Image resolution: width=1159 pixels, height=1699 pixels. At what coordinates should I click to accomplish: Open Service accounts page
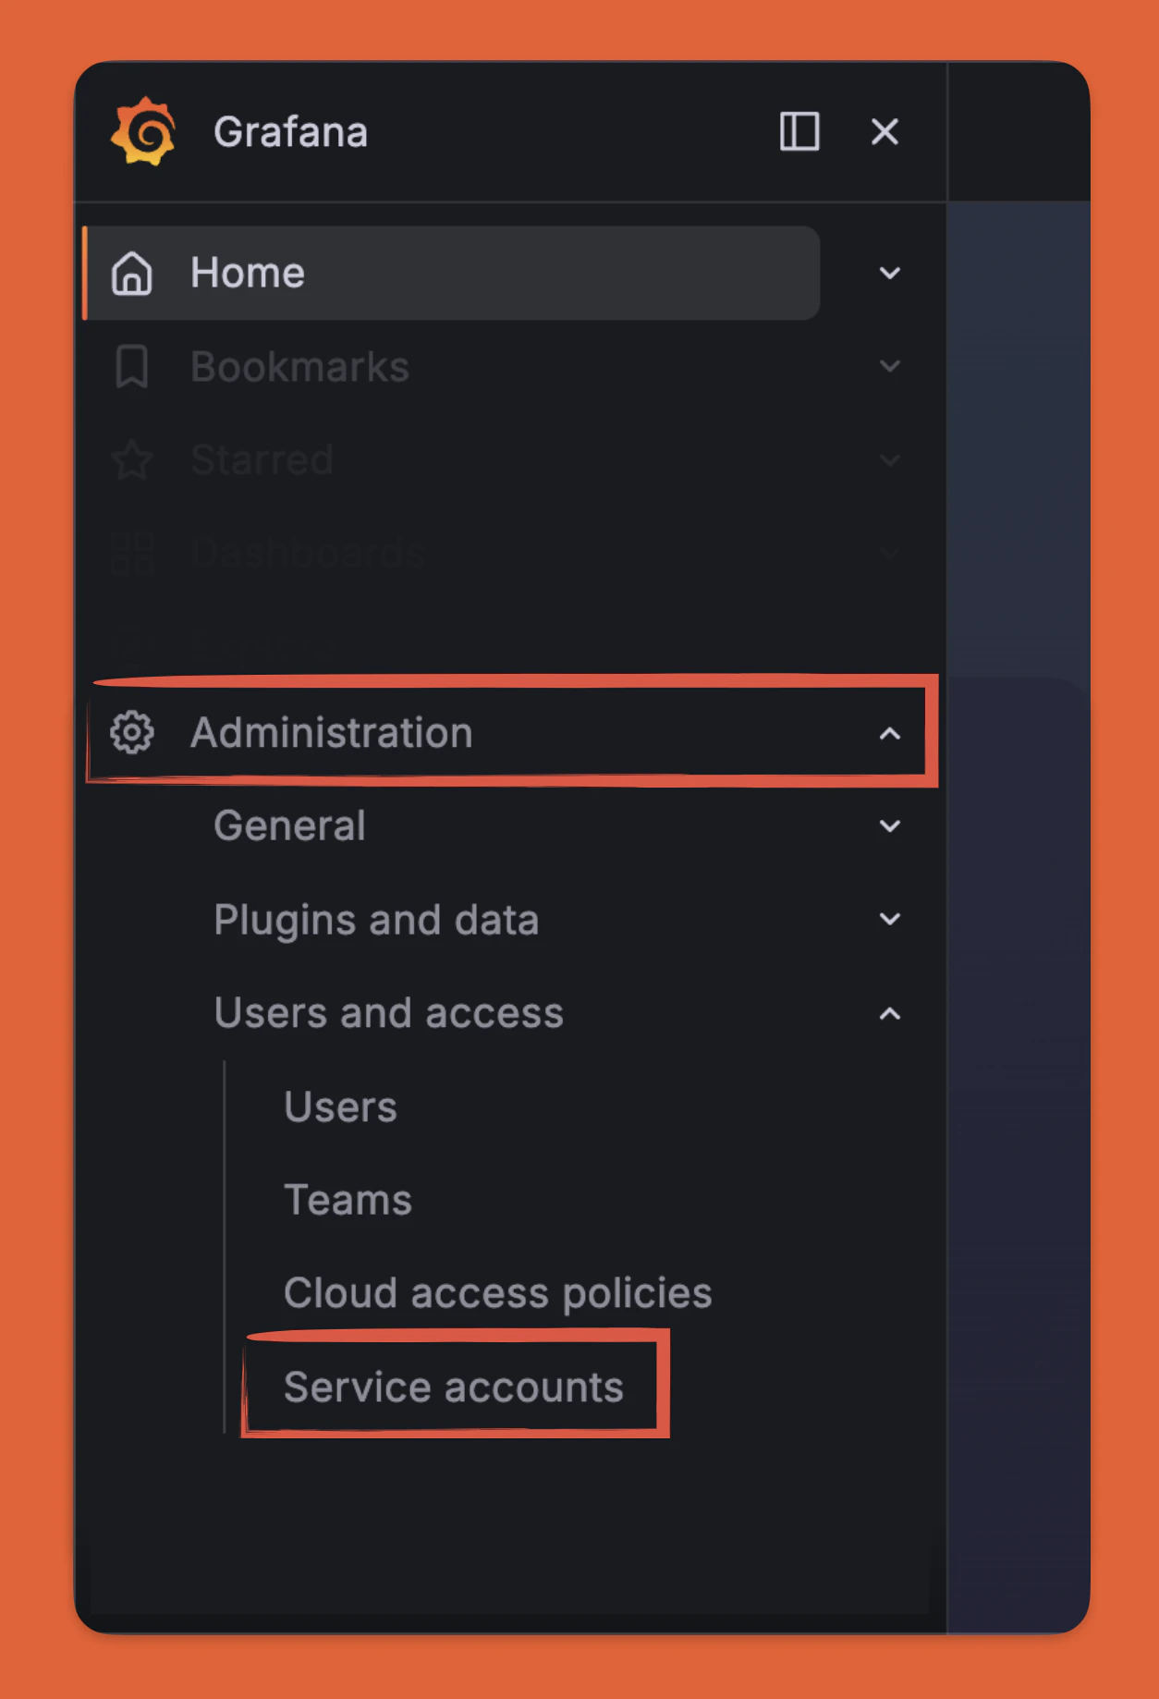[453, 1387]
